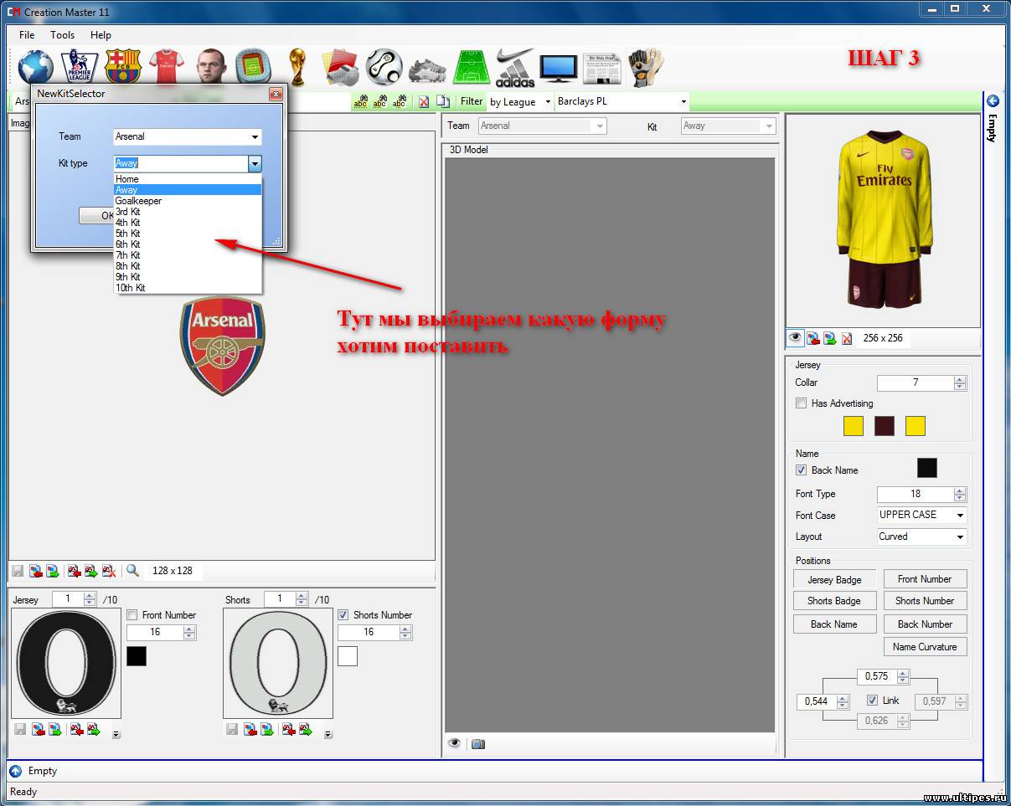Image resolution: width=1011 pixels, height=806 pixels.
Task: Toggle the Back Name checkbox
Action: pos(802,470)
